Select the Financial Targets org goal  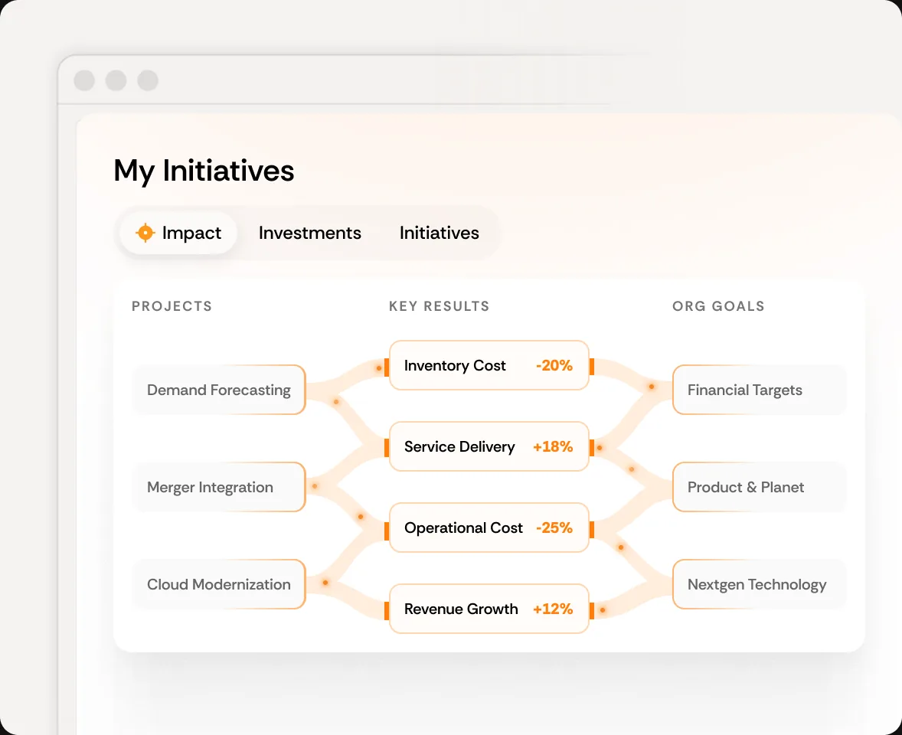(760, 390)
